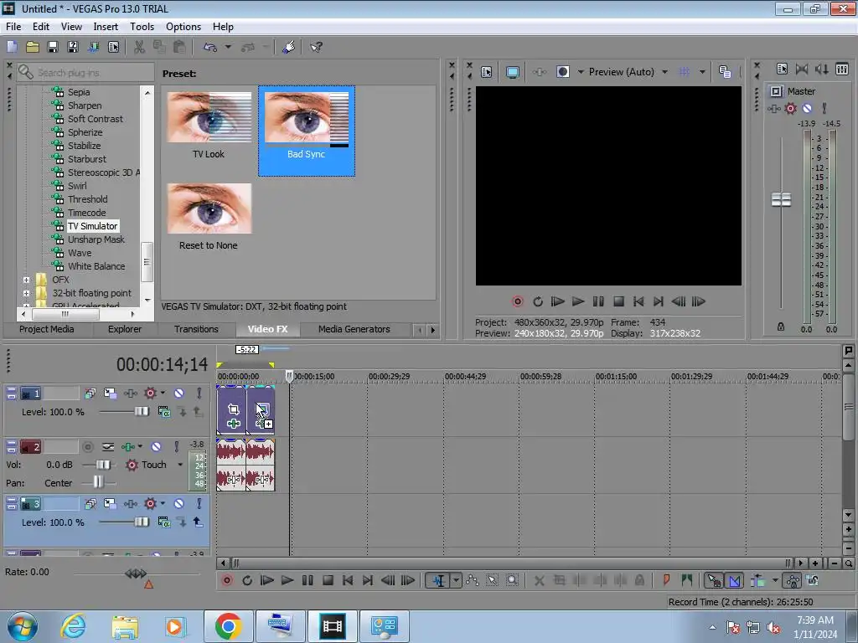
Task: Select the Zoom edit tool magnifier
Action: (x=512, y=581)
